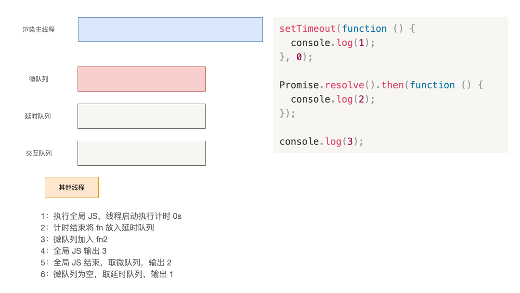Viewport: 520px width, 293px height.
Task: Click the }); code line
Action: point(287,113)
